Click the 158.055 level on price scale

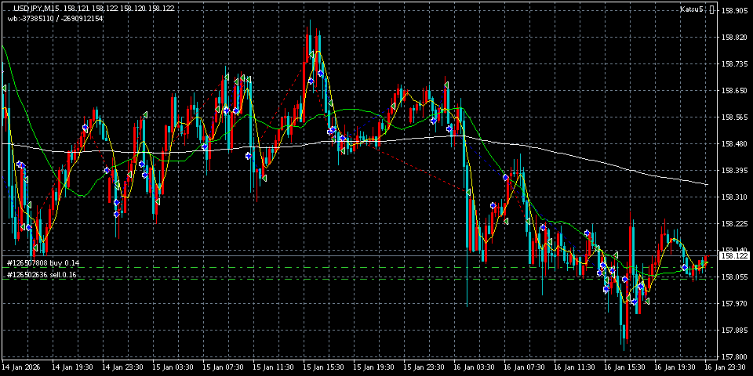(x=734, y=277)
